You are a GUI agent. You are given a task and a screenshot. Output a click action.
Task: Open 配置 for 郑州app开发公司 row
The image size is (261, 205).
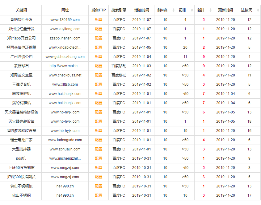click(99, 38)
